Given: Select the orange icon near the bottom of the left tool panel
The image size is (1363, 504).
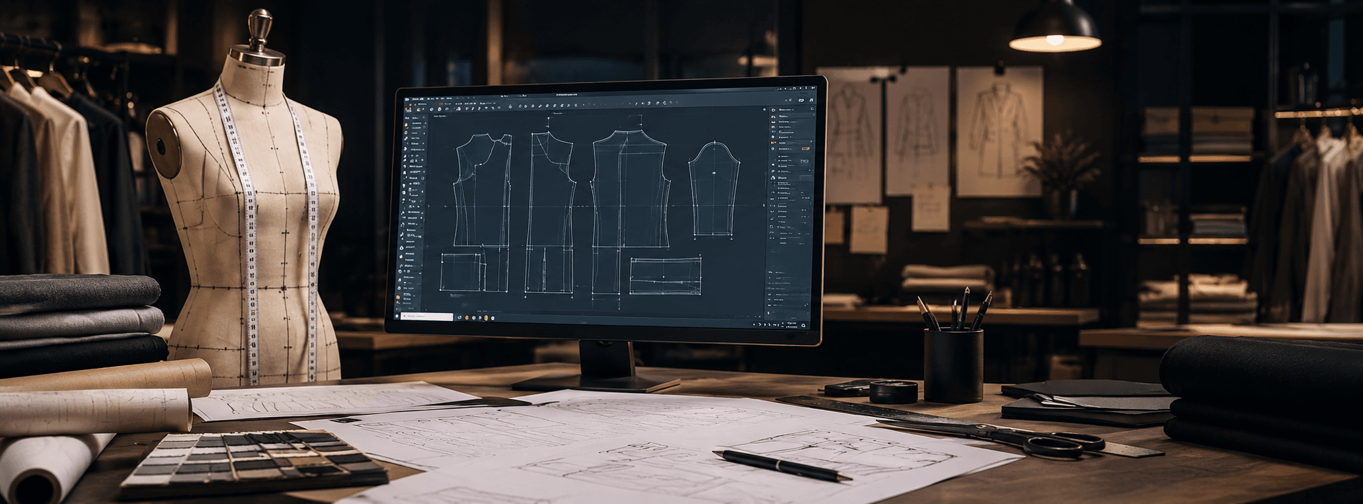Looking at the screenshot, I should coord(398,297).
